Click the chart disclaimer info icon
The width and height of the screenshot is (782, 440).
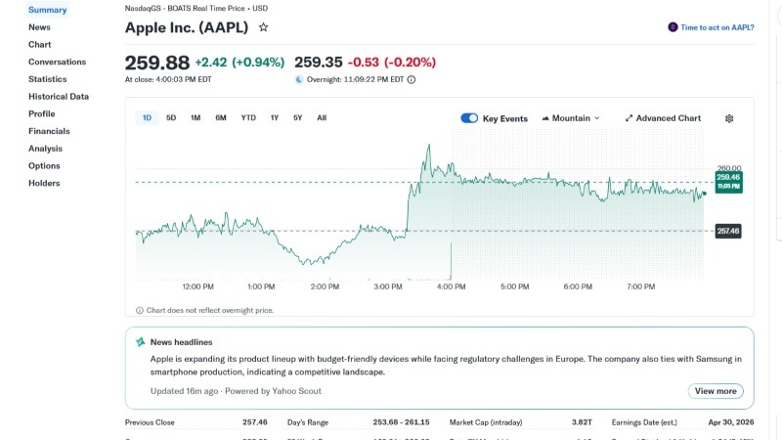point(140,310)
